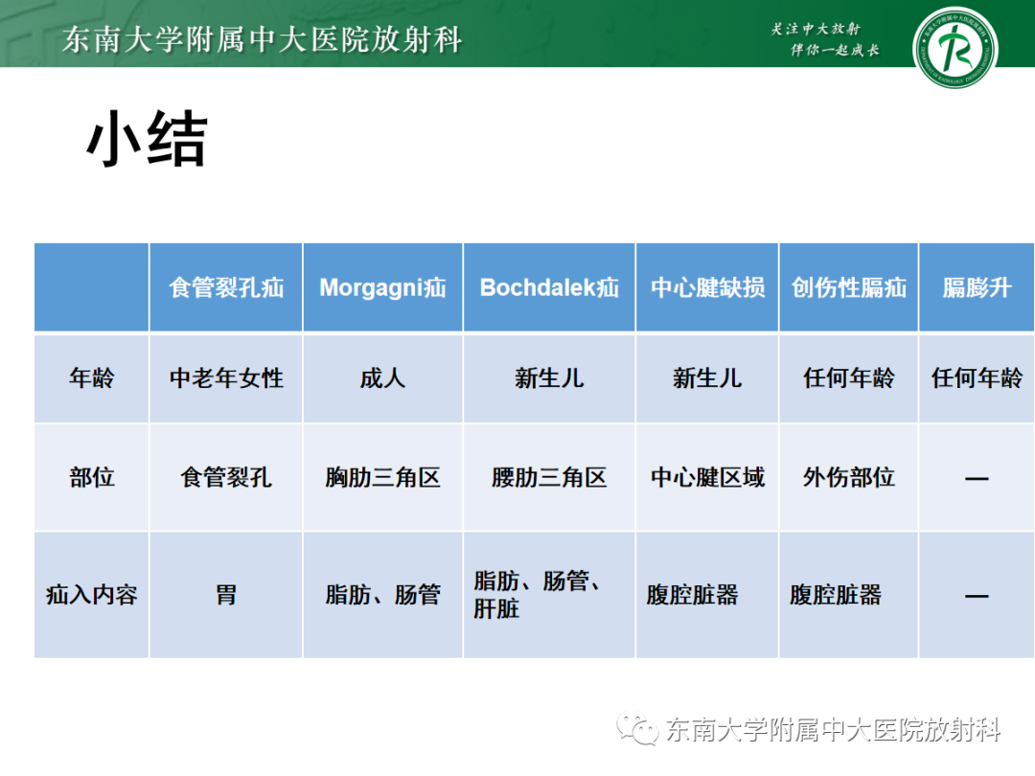Select the cell 食管裂孔 in 部位 row
This screenshot has height=776, width=1035.
click(226, 477)
